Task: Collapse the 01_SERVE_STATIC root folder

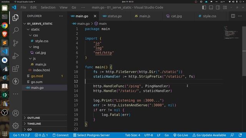Action: pyautogui.click(x=45, y=24)
